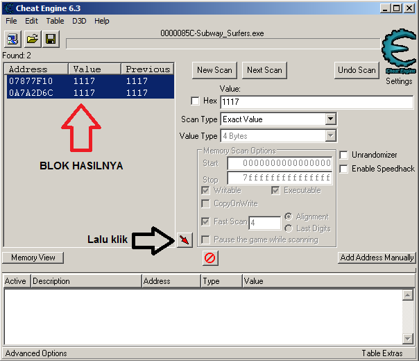Select result row 07877F10

(x=91, y=81)
